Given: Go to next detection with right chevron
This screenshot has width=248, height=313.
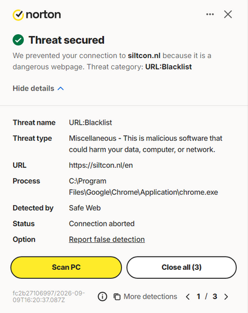Looking at the screenshot, I should click(226, 297).
